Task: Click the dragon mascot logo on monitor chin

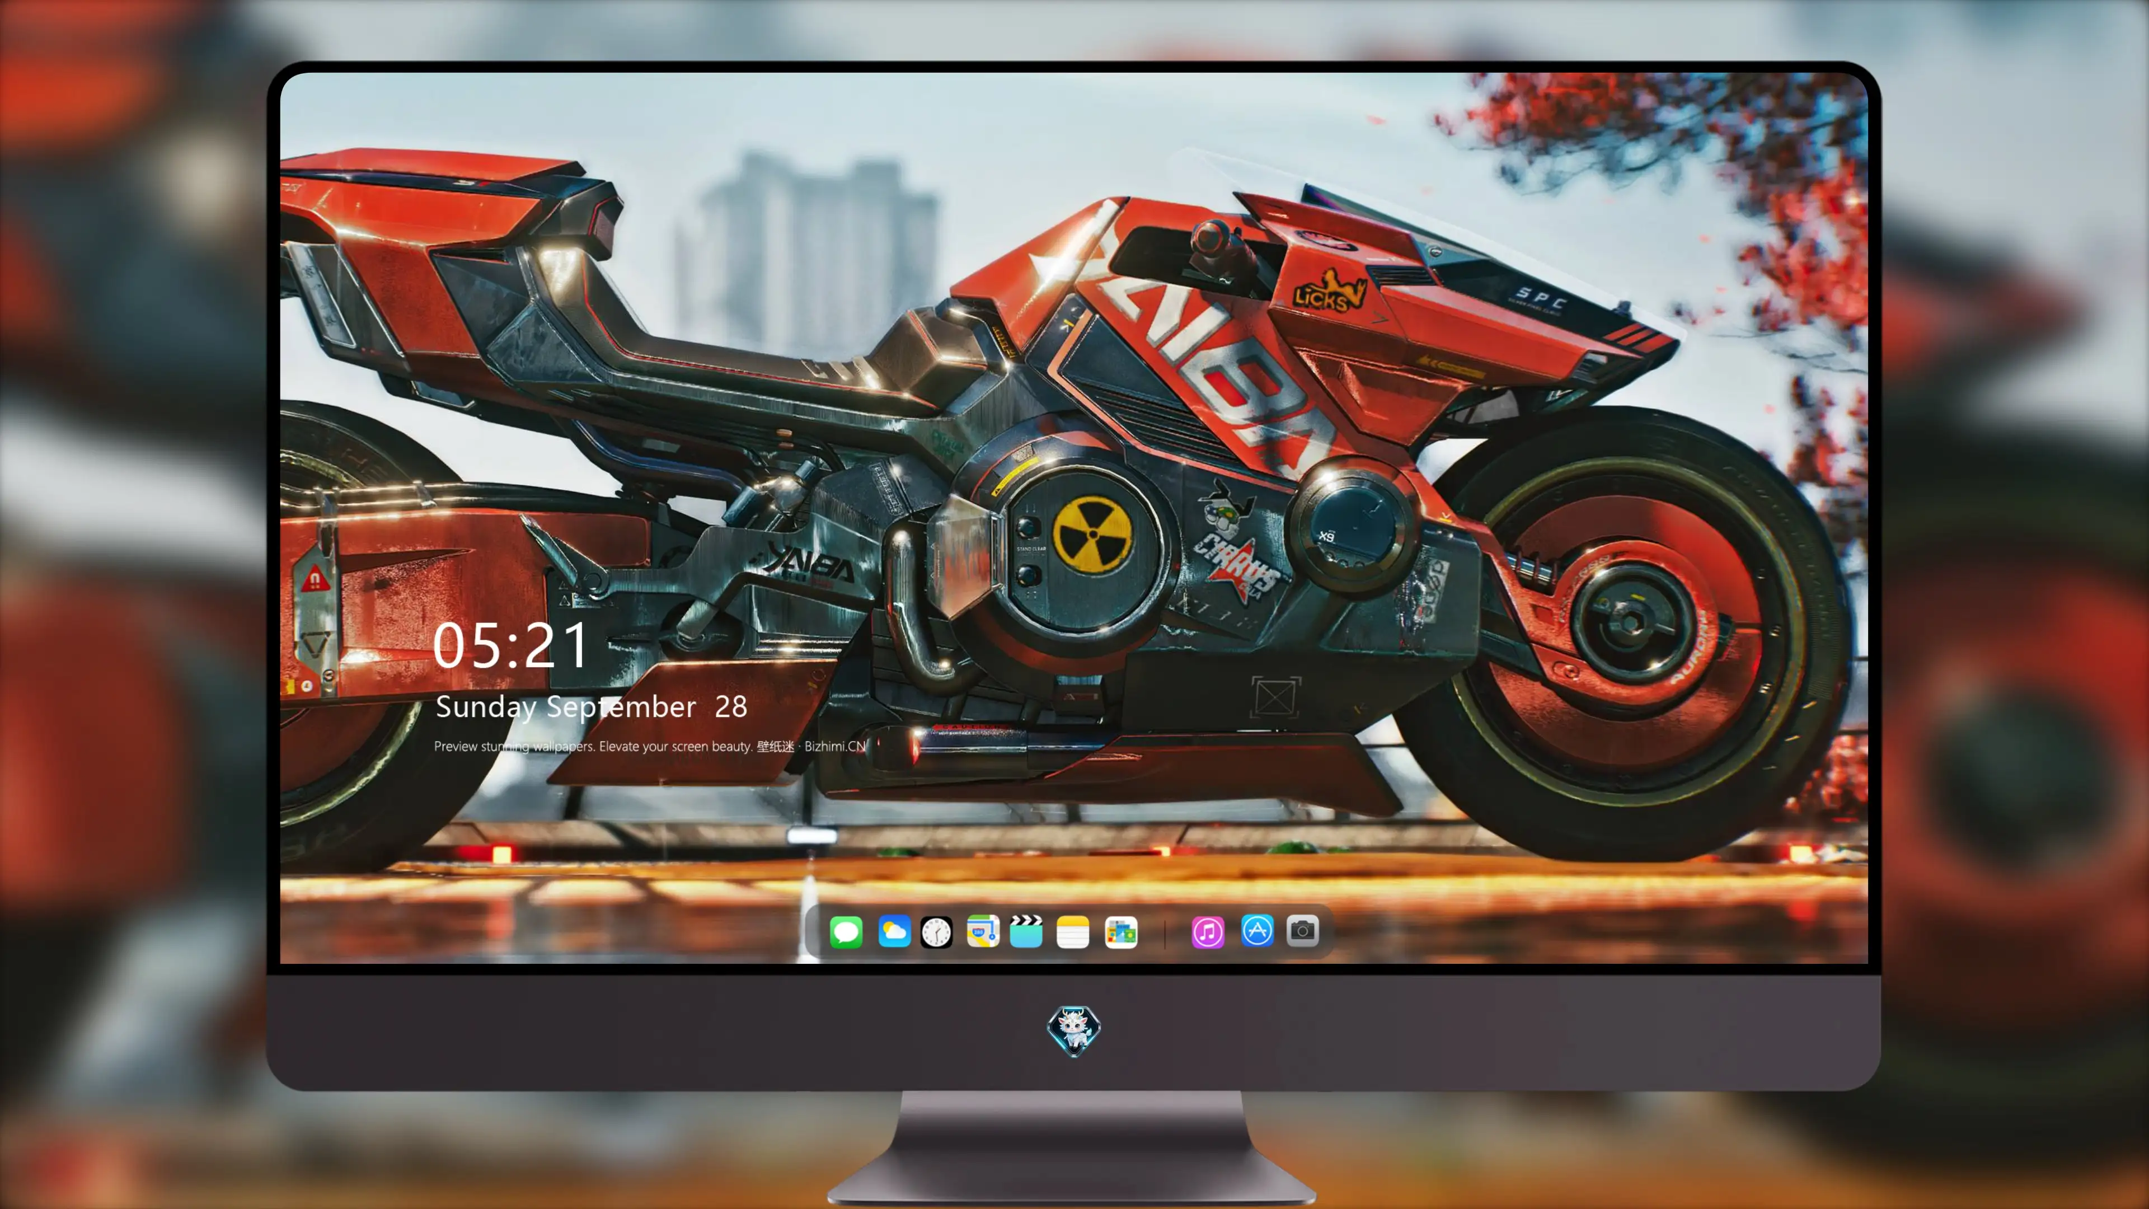Action: click(x=1074, y=1031)
